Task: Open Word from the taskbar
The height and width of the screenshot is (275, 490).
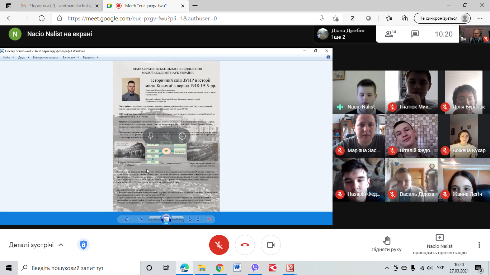Action: [237, 268]
